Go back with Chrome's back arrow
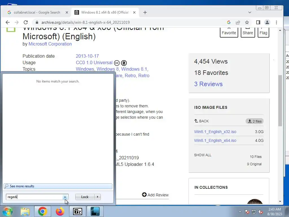Screen dimensions: 289x217 (8, 22)
